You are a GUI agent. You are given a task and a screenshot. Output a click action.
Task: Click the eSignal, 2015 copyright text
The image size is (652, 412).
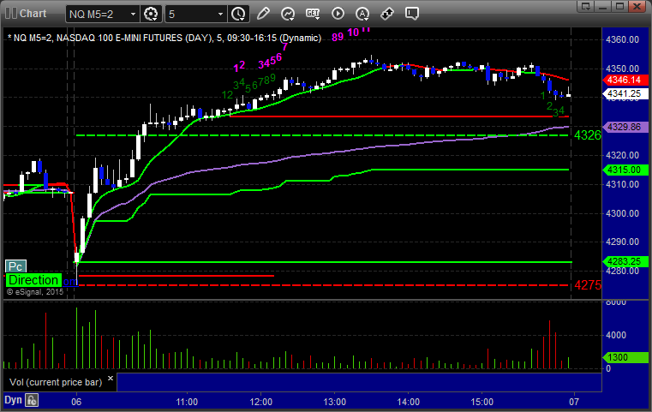point(35,292)
